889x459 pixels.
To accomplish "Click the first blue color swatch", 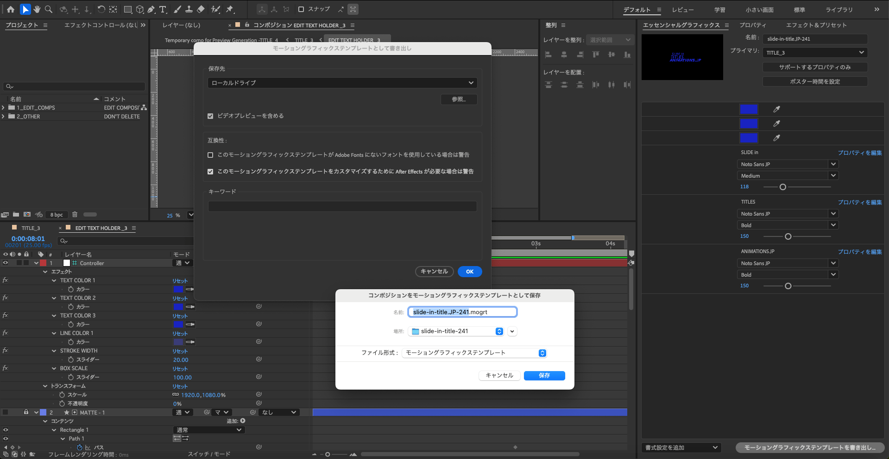I will click(748, 109).
